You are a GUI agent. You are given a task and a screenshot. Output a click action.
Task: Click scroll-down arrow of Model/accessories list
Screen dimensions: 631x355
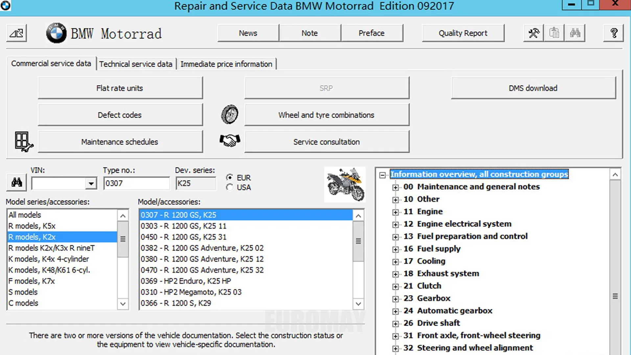[x=358, y=304]
